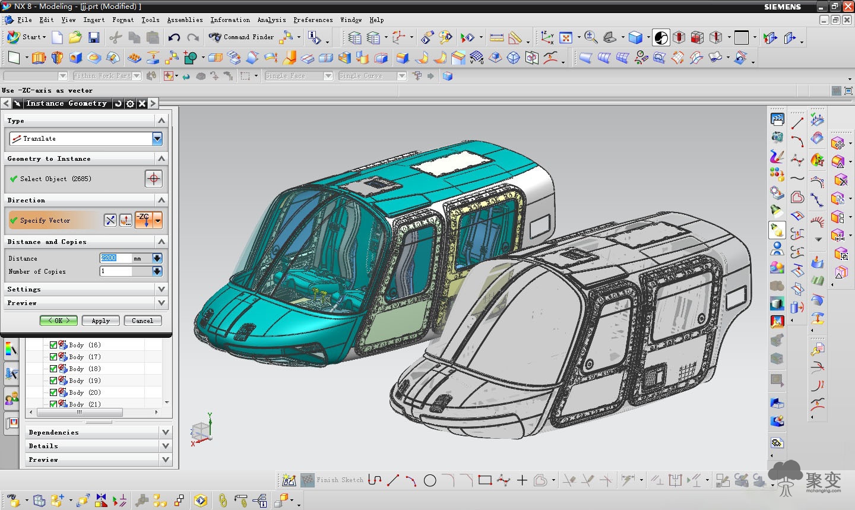Open the Single Curve selection filter dropdown

pos(402,76)
